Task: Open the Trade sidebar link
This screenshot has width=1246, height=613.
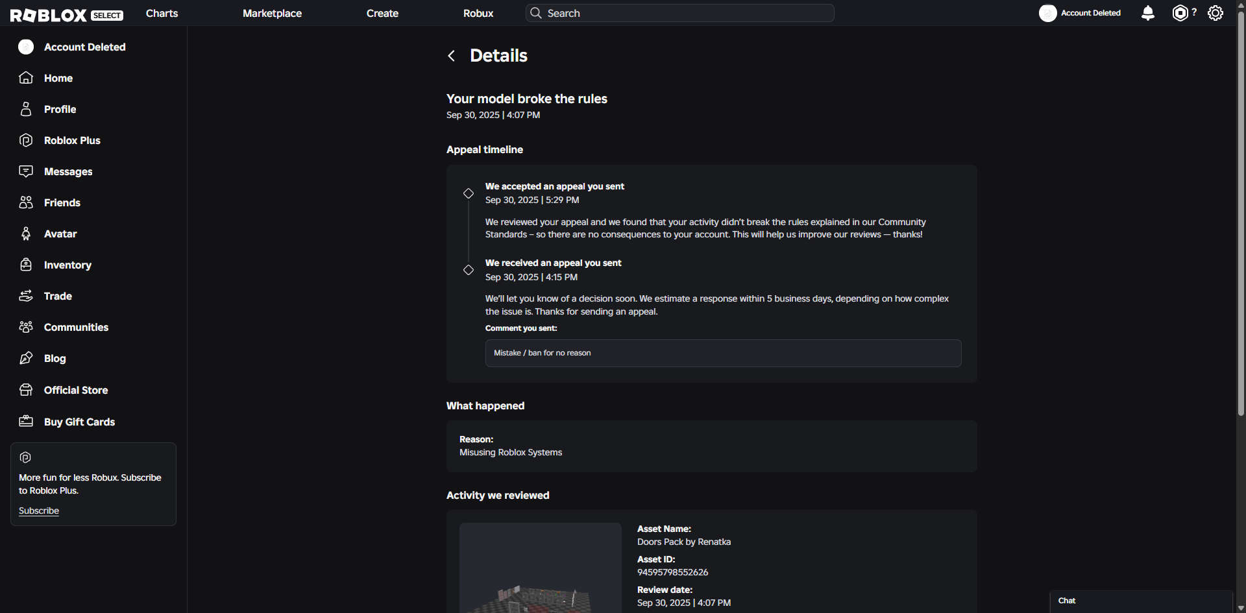Action: (x=58, y=296)
